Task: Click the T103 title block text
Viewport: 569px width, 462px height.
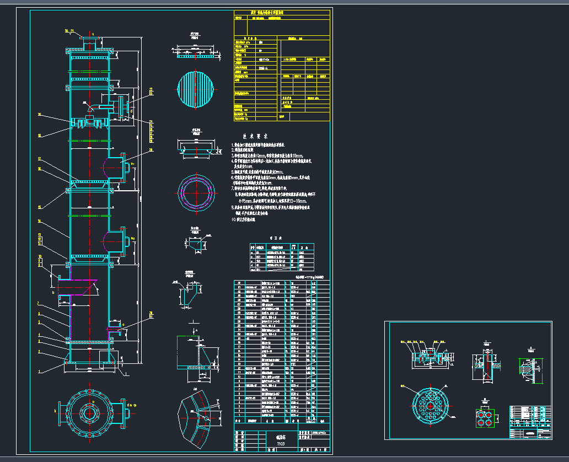Action: pos(280,443)
